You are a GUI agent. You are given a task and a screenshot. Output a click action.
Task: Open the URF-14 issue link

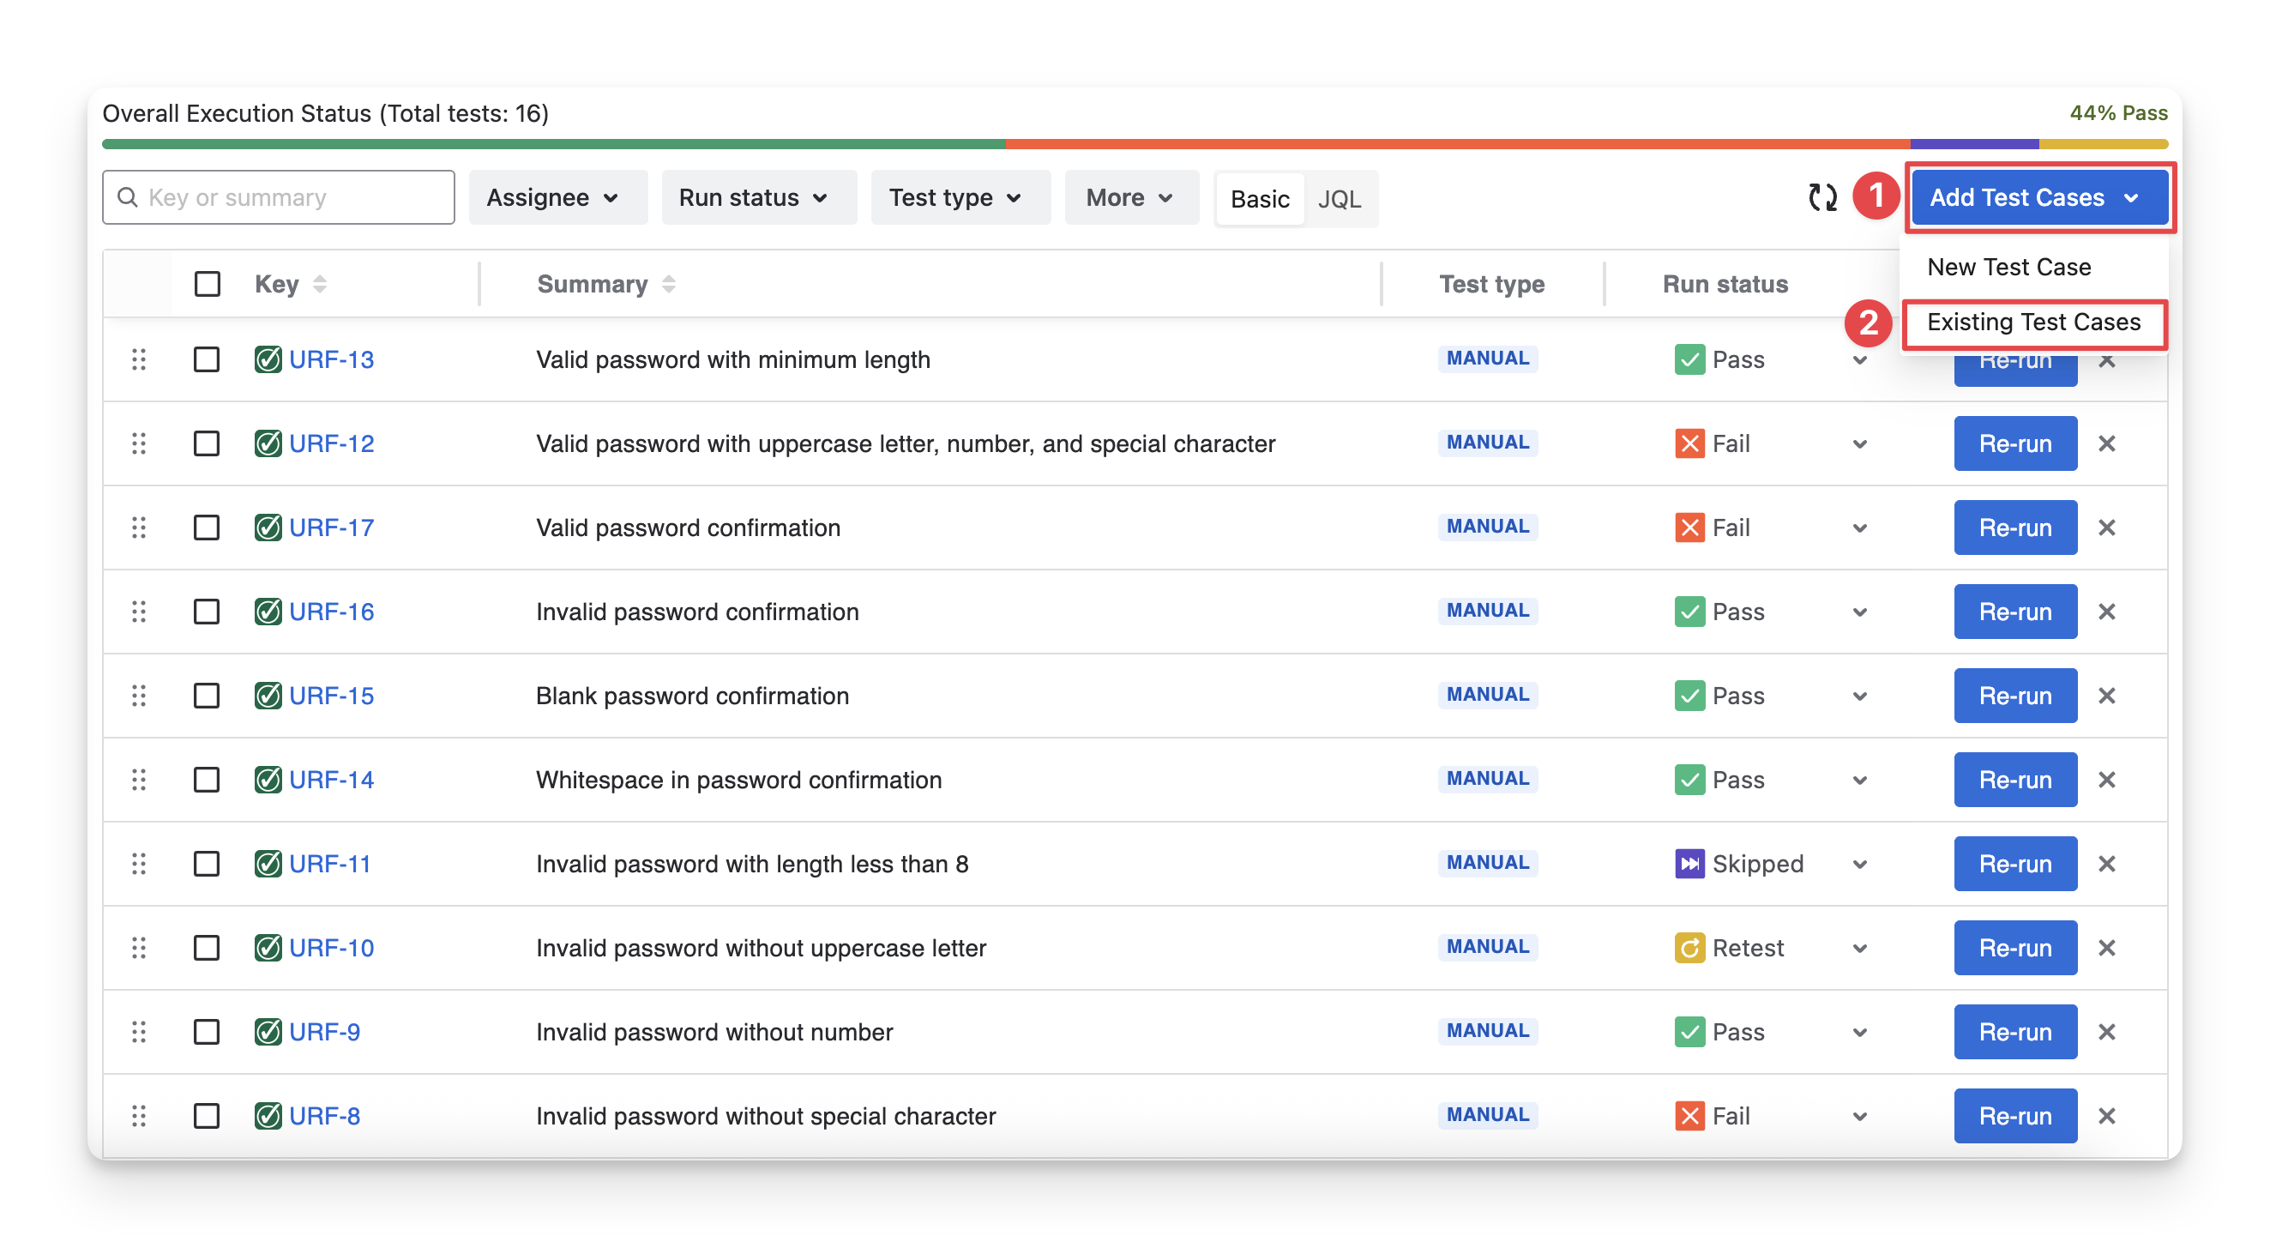point(331,780)
